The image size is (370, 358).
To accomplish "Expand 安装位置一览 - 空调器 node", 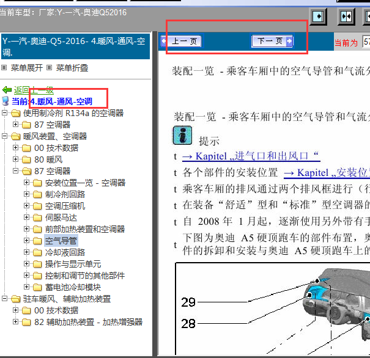I will click(x=26, y=183).
